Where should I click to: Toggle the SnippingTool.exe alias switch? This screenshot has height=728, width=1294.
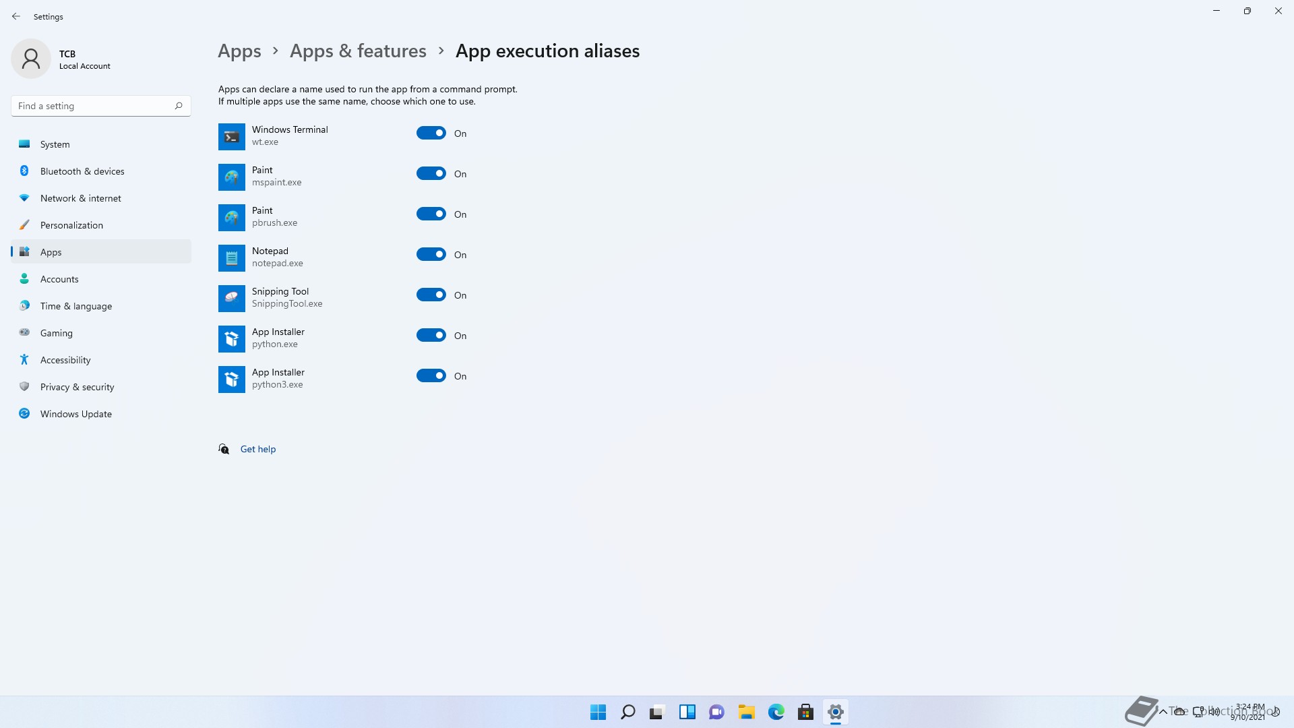tap(431, 295)
